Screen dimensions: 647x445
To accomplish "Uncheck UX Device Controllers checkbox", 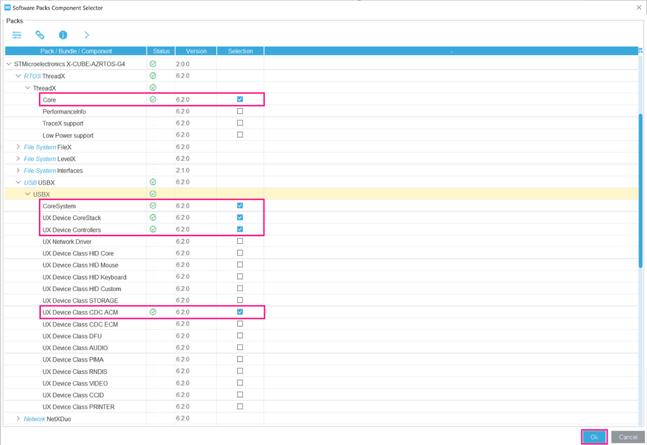I will (240, 229).
